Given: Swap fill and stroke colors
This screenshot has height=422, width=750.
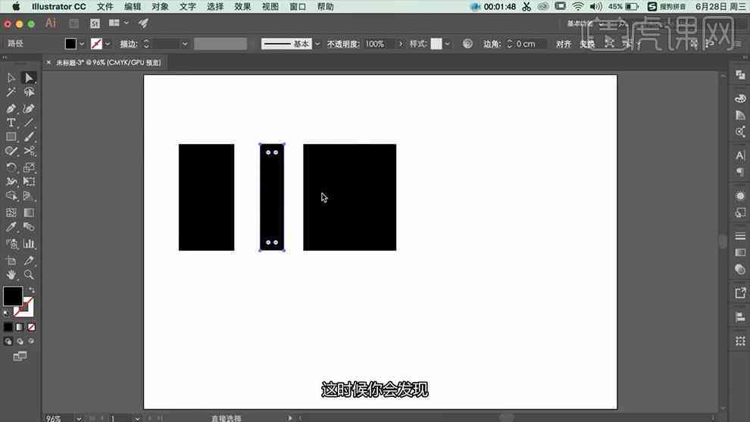Looking at the screenshot, I should click(32, 290).
